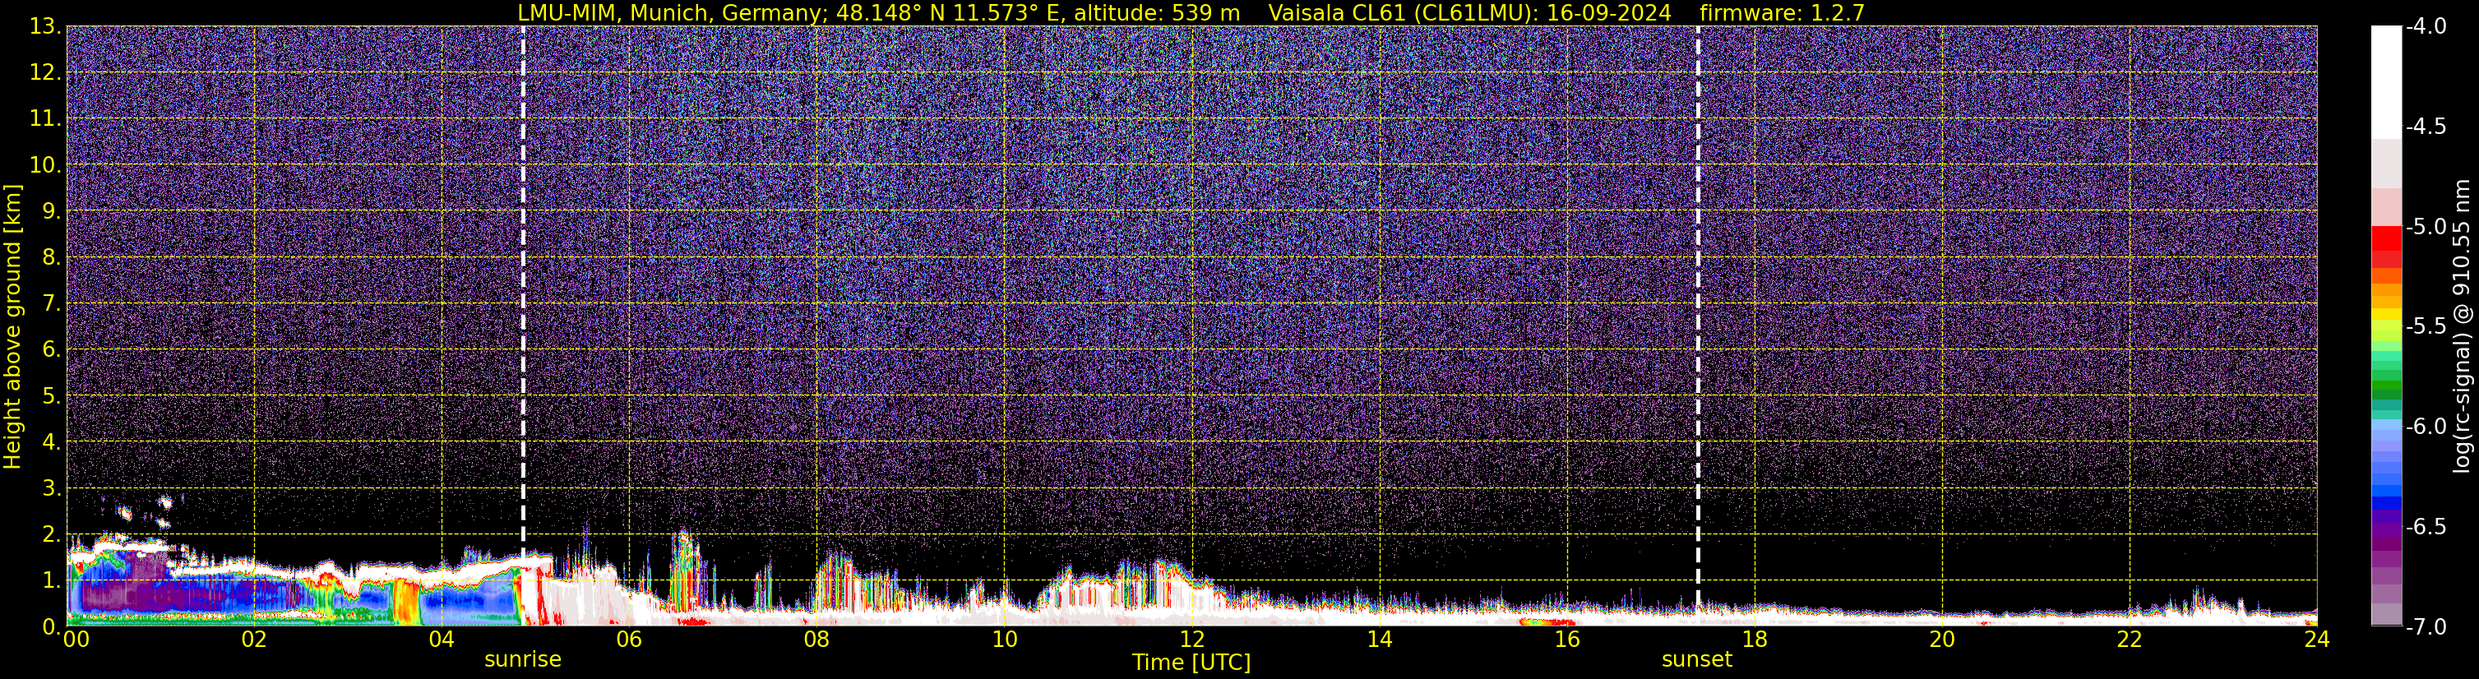Click the white dashed sunset line

point(1698,317)
